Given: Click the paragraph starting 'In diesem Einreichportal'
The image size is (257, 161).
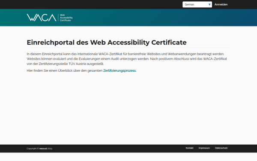Looking at the screenshot, I should coord(127,59).
